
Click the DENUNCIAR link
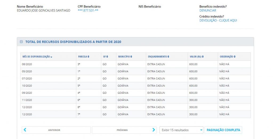(208, 11)
